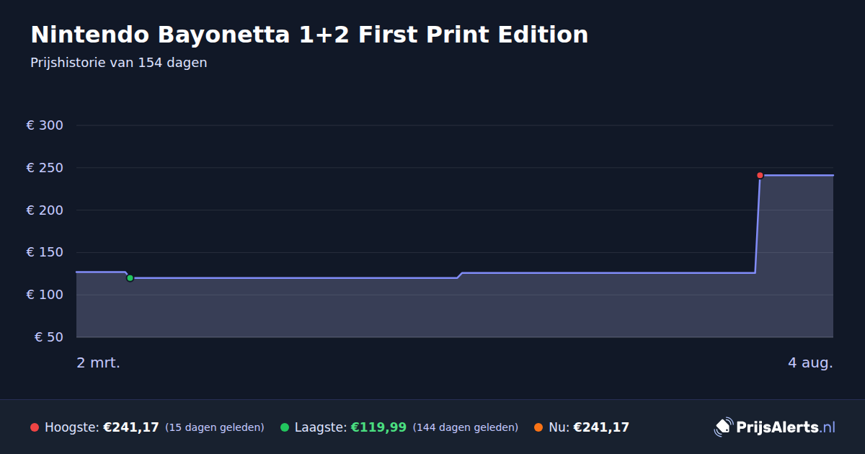Click the € 250 axis label
Screen dimensions: 865x454
tap(45, 168)
